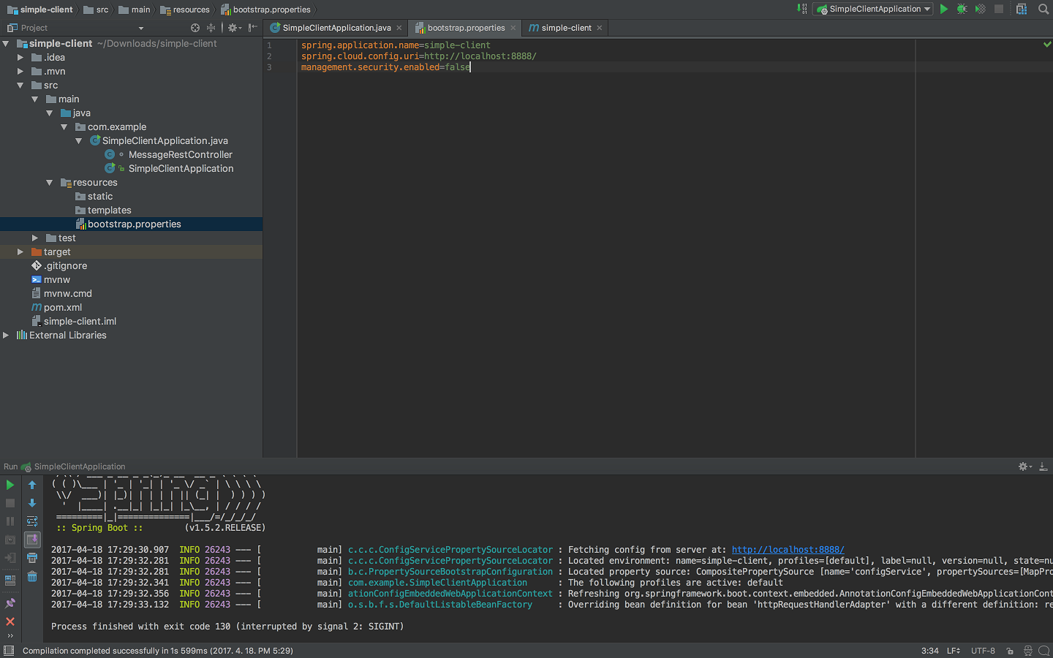This screenshot has width=1053, height=658.
Task: Pin the Run tab with pushpin icon
Action: pyautogui.click(x=10, y=603)
